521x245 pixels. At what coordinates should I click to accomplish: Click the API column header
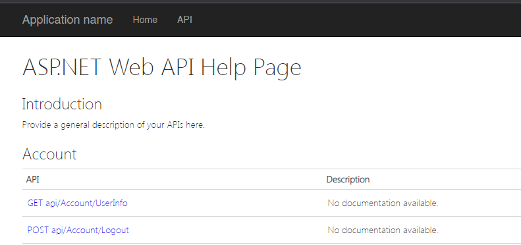33,180
